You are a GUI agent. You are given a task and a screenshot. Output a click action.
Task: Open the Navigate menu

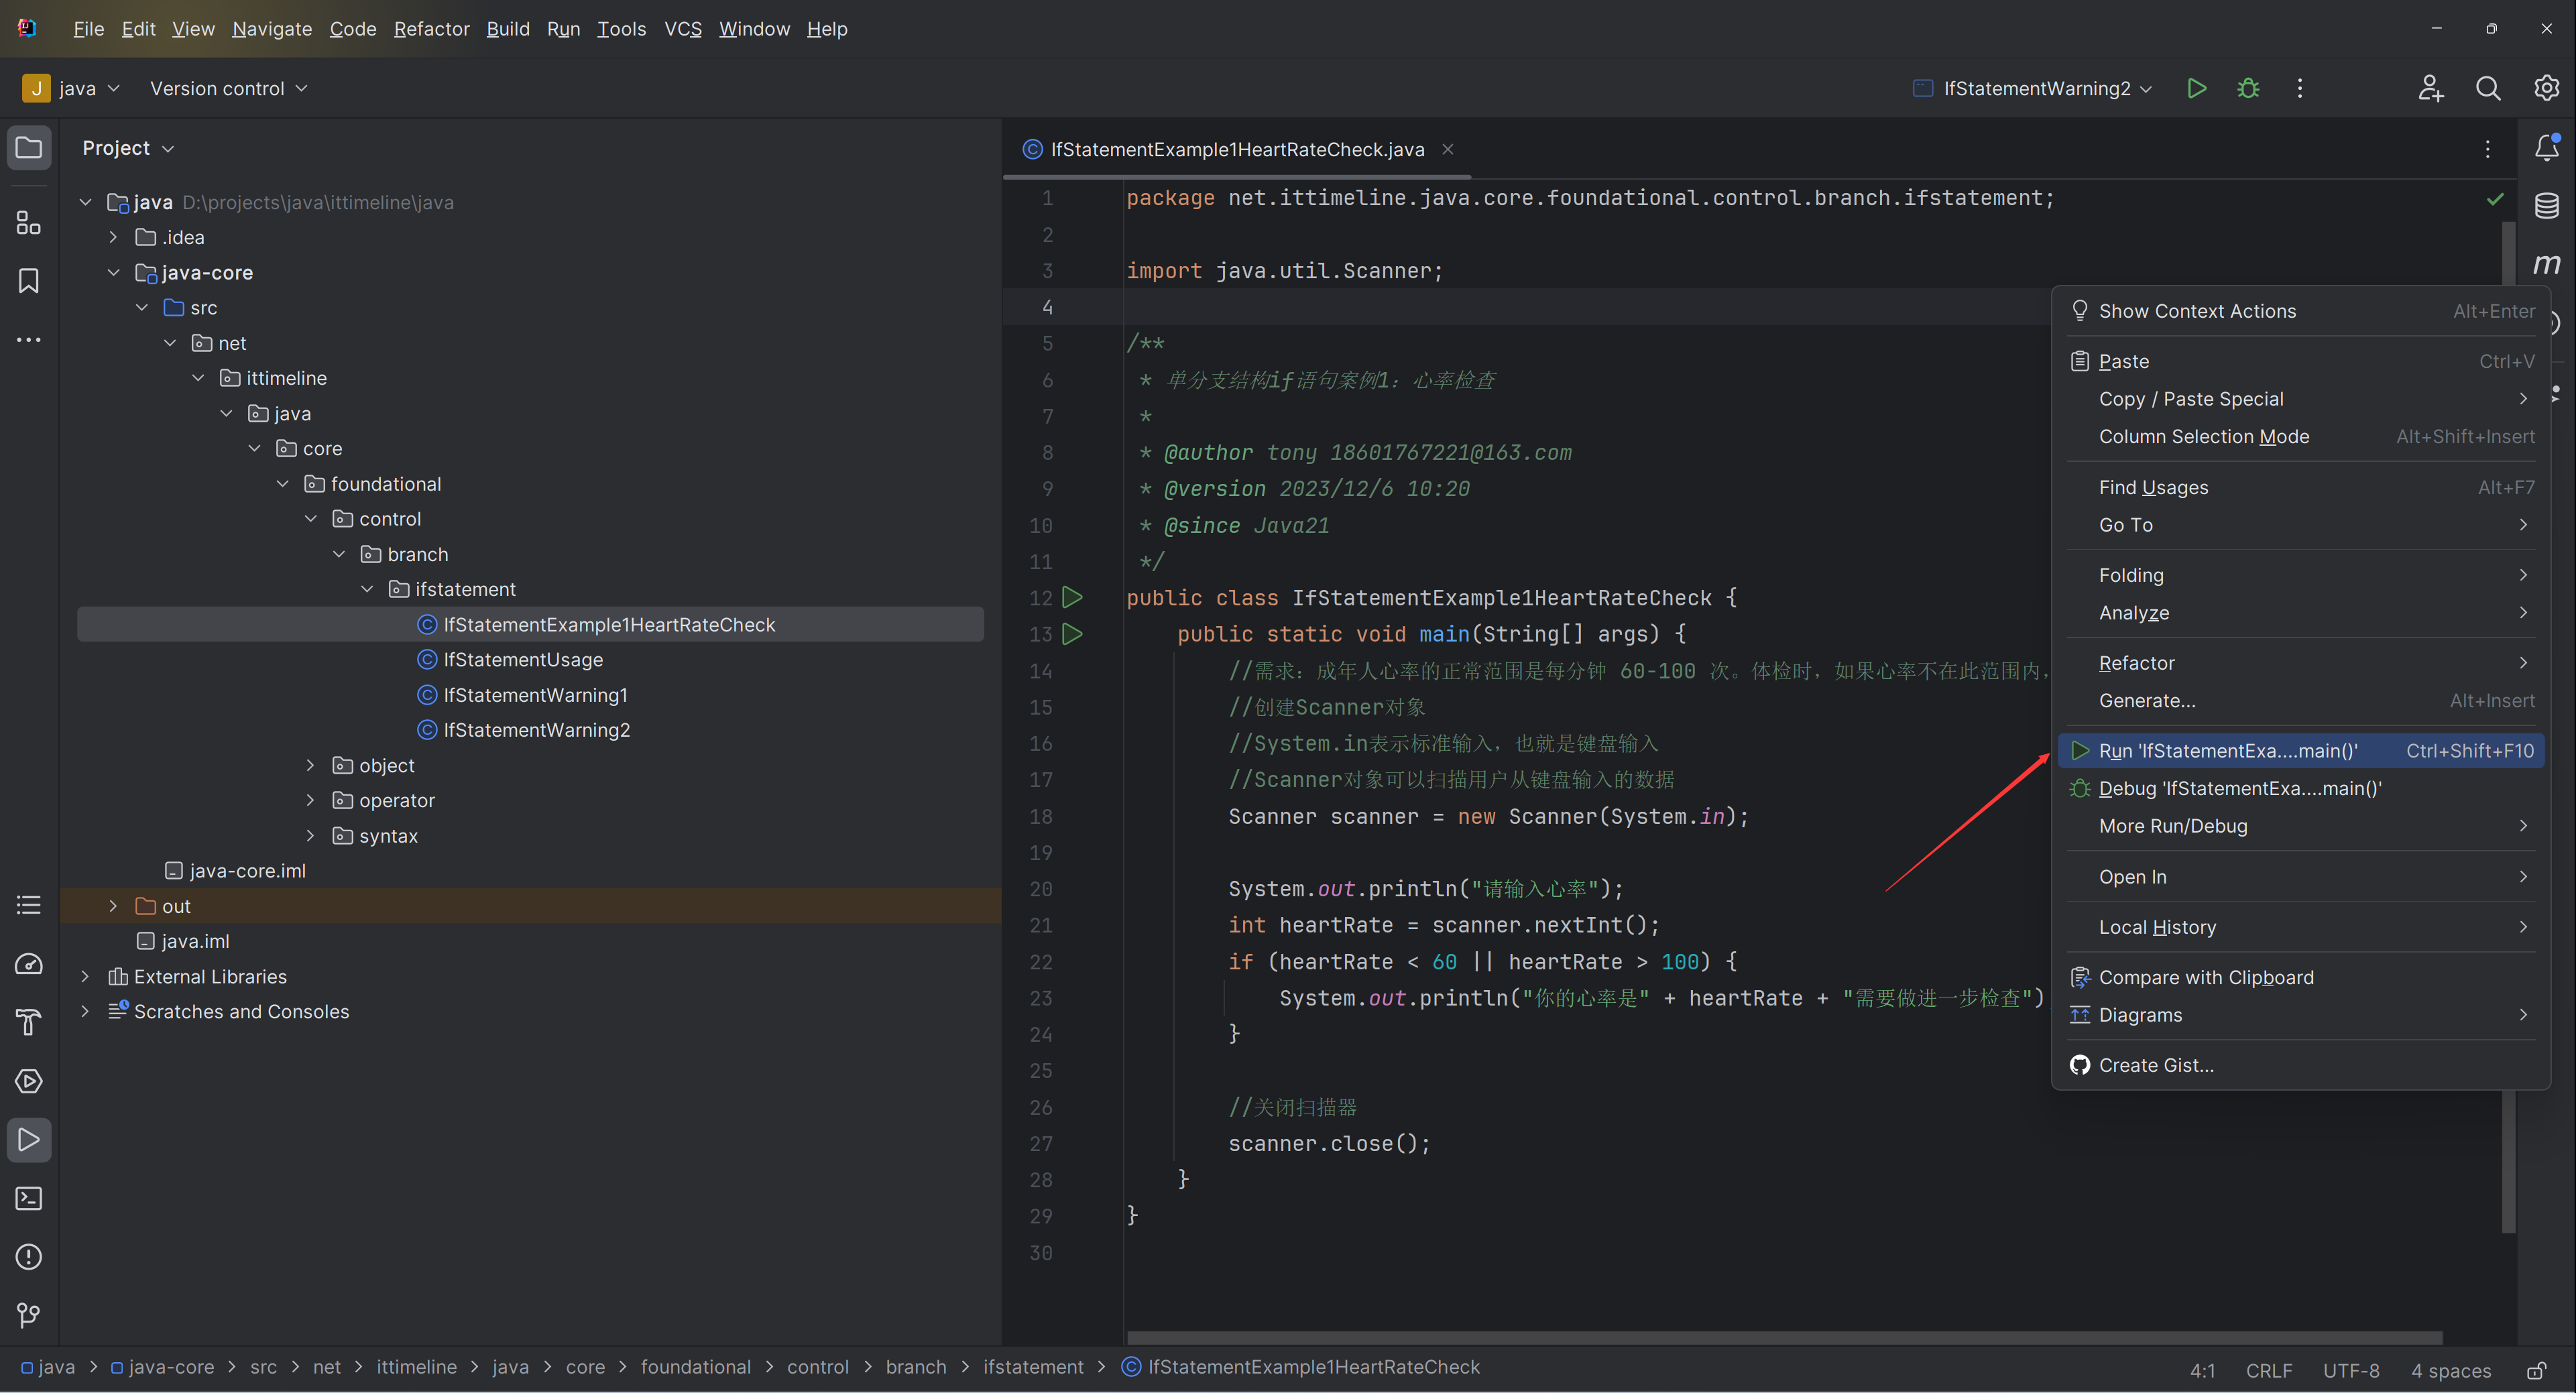point(272,29)
